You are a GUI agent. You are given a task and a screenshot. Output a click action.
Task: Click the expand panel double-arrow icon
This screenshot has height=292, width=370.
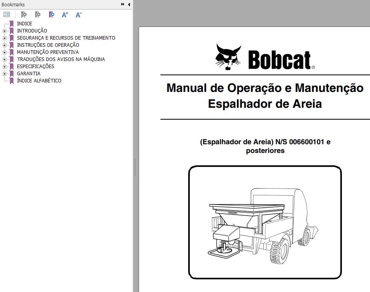pos(123,4)
